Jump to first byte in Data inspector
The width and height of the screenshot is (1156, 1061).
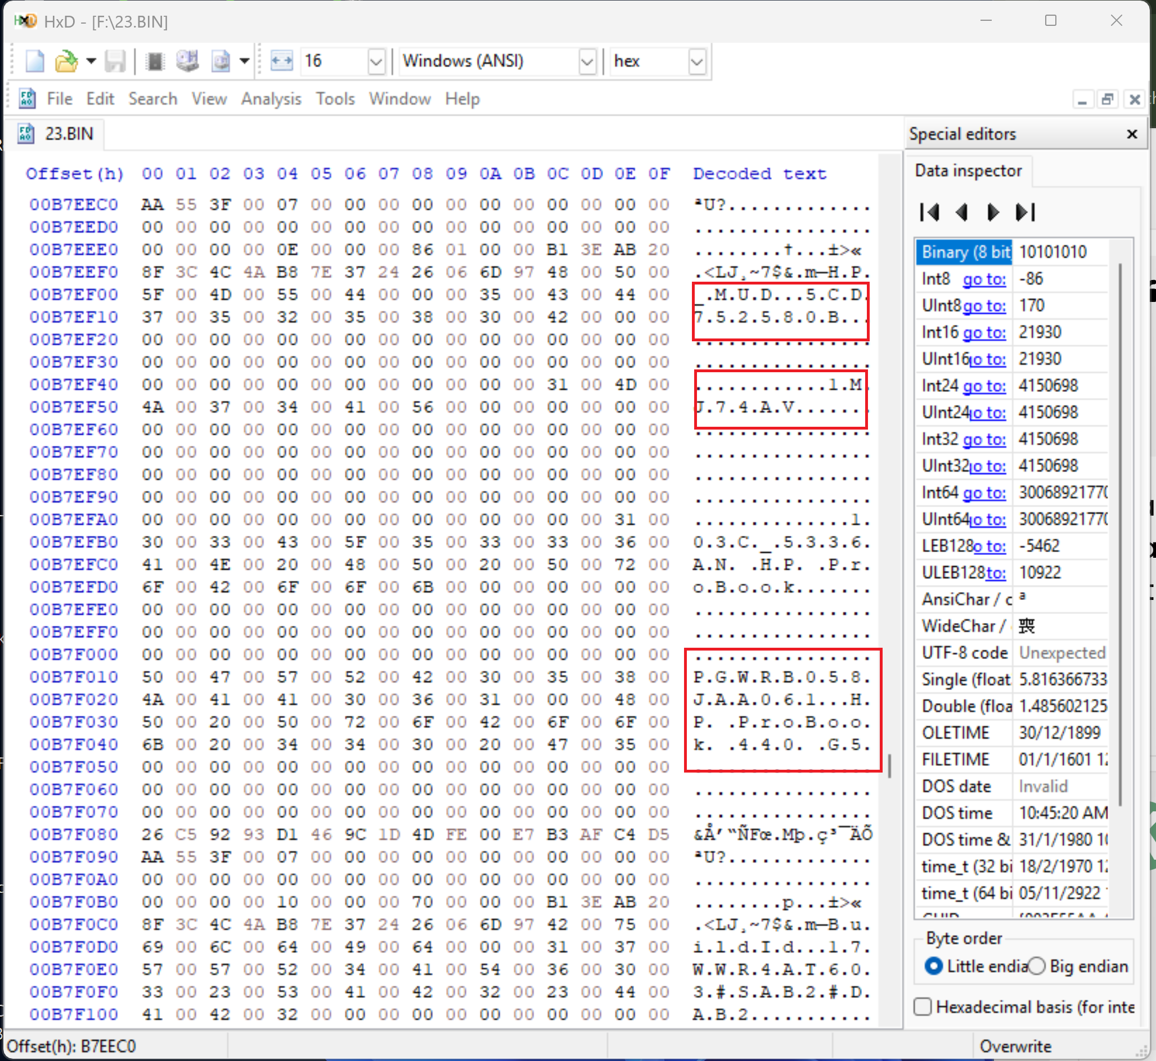pos(930,213)
